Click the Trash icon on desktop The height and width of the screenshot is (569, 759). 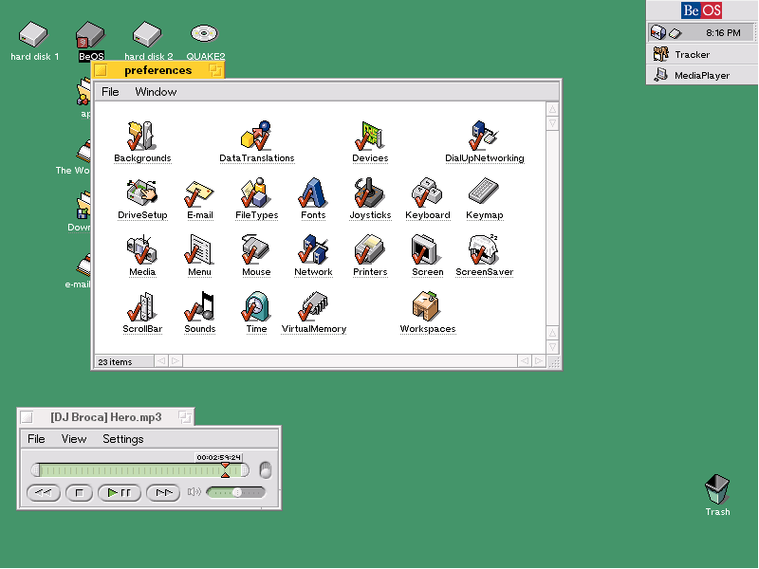point(717,491)
